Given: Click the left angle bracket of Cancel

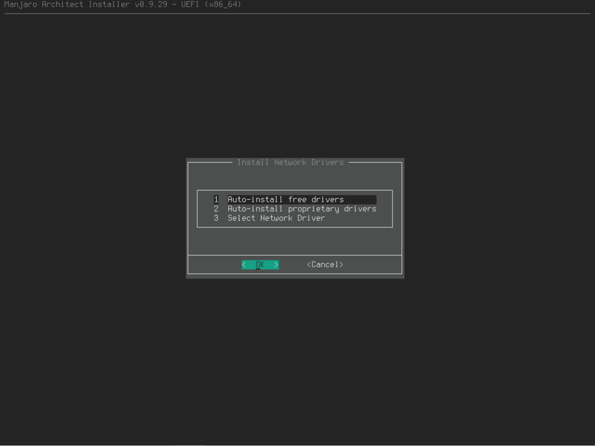Looking at the screenshot, I should tap(309, 265).
